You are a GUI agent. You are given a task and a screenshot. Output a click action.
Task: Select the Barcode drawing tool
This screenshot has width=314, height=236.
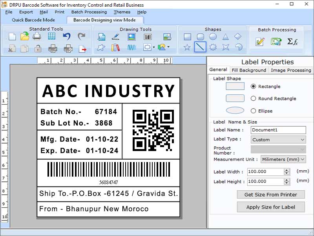(147, 37)
